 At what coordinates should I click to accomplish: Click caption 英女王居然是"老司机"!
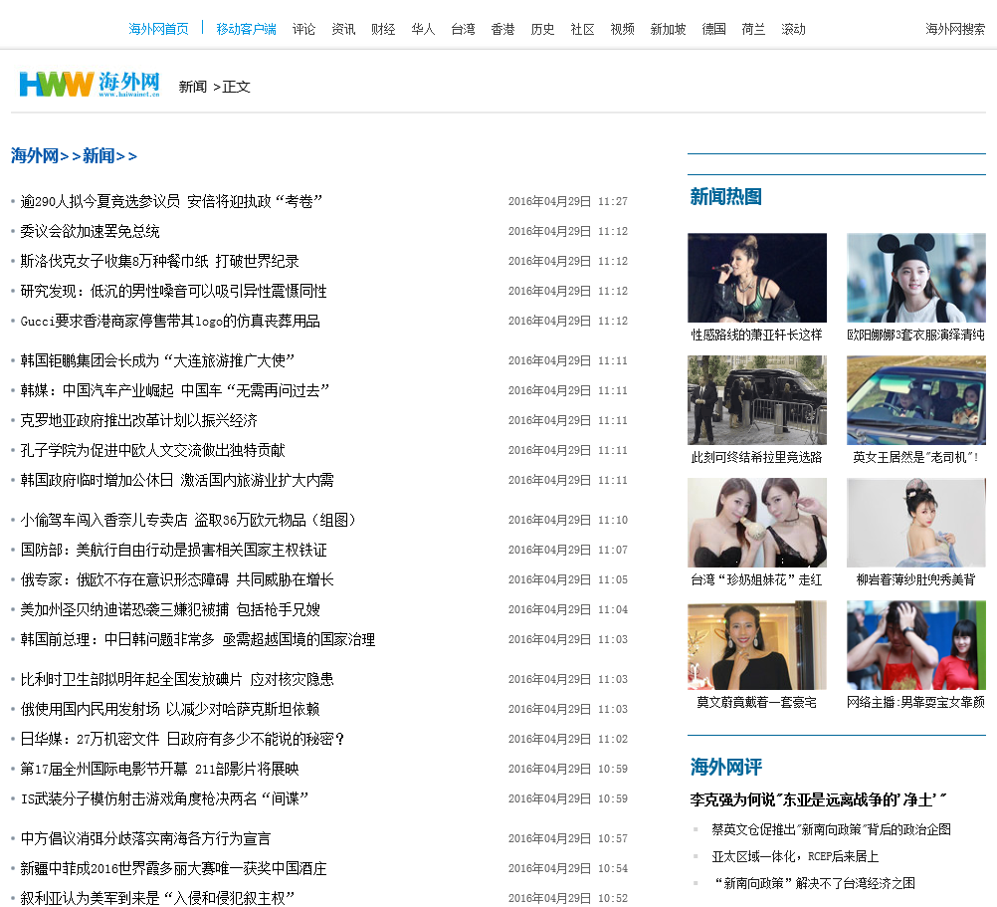click(x=915, y=457)
